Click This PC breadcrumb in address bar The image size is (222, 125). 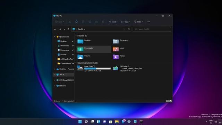point(80,29)
